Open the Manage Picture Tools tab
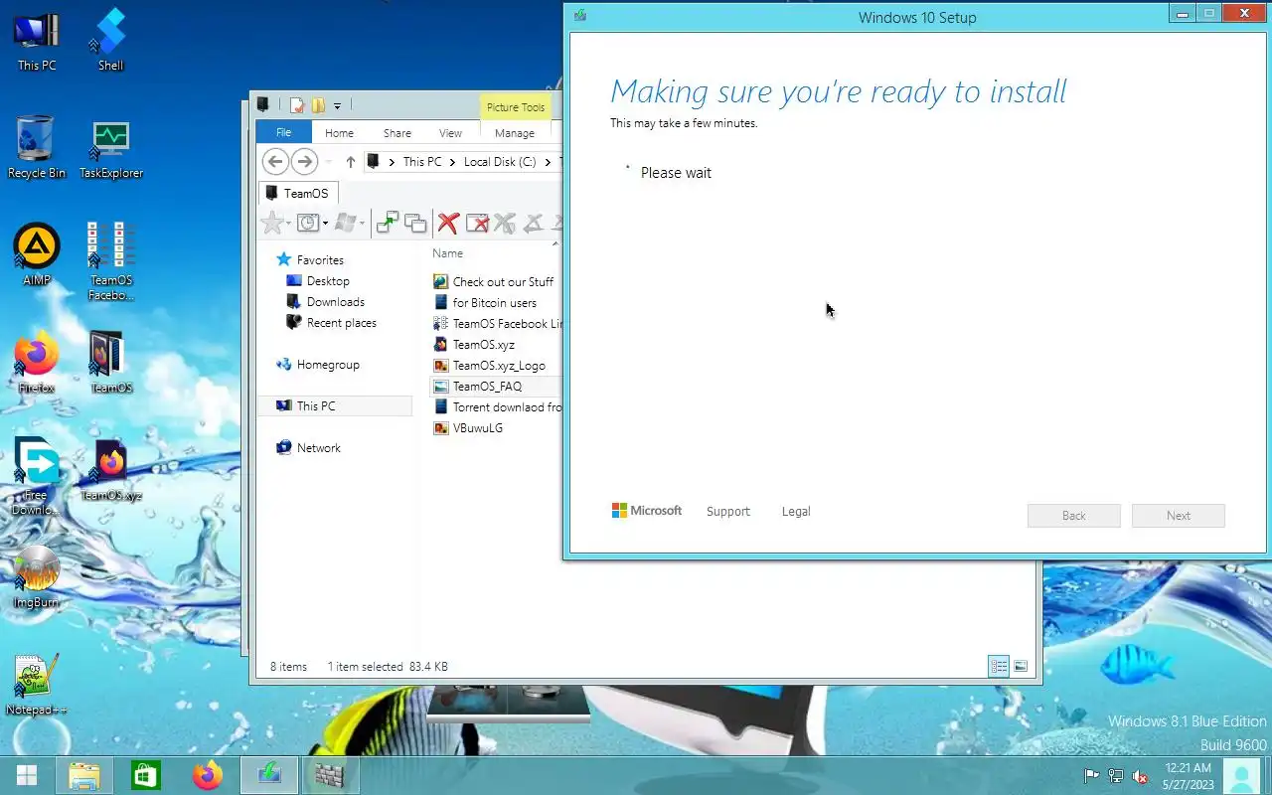The image size is (1272, 795). coord(515,133)
